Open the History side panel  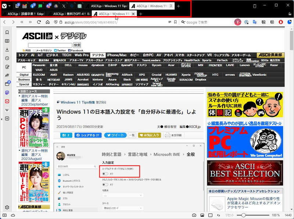tap(7, 58)
